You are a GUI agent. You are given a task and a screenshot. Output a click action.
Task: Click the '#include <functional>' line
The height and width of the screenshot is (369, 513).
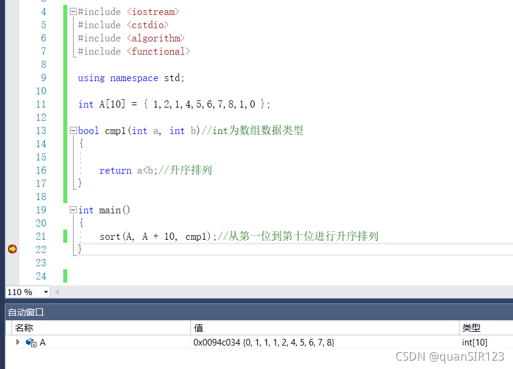134,52
